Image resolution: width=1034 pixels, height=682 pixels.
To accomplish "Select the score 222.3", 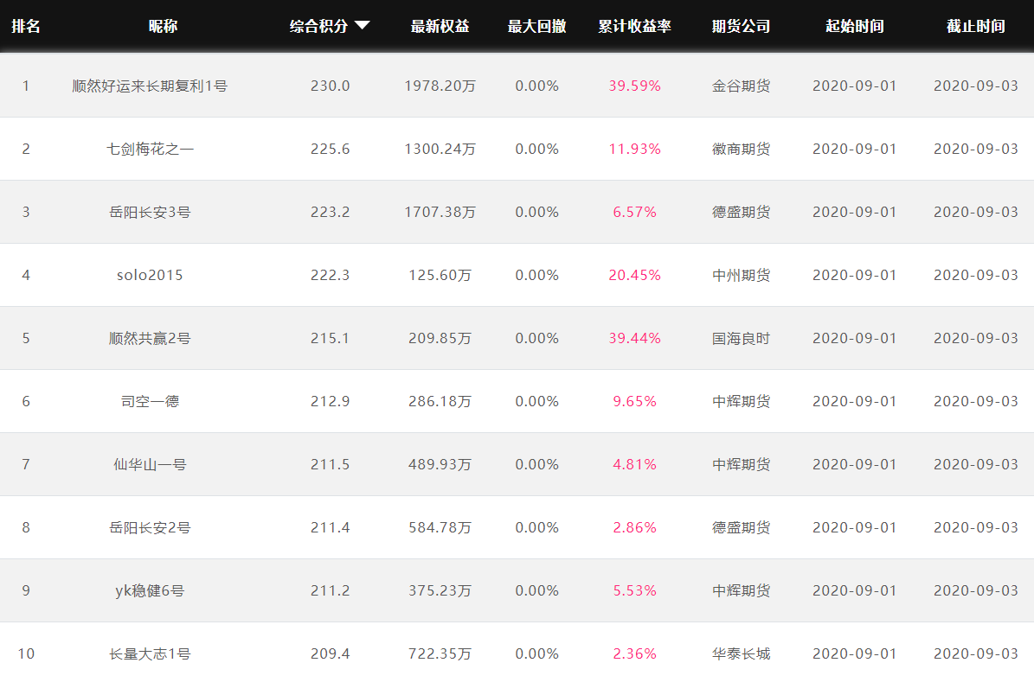I will coord(331,276).
